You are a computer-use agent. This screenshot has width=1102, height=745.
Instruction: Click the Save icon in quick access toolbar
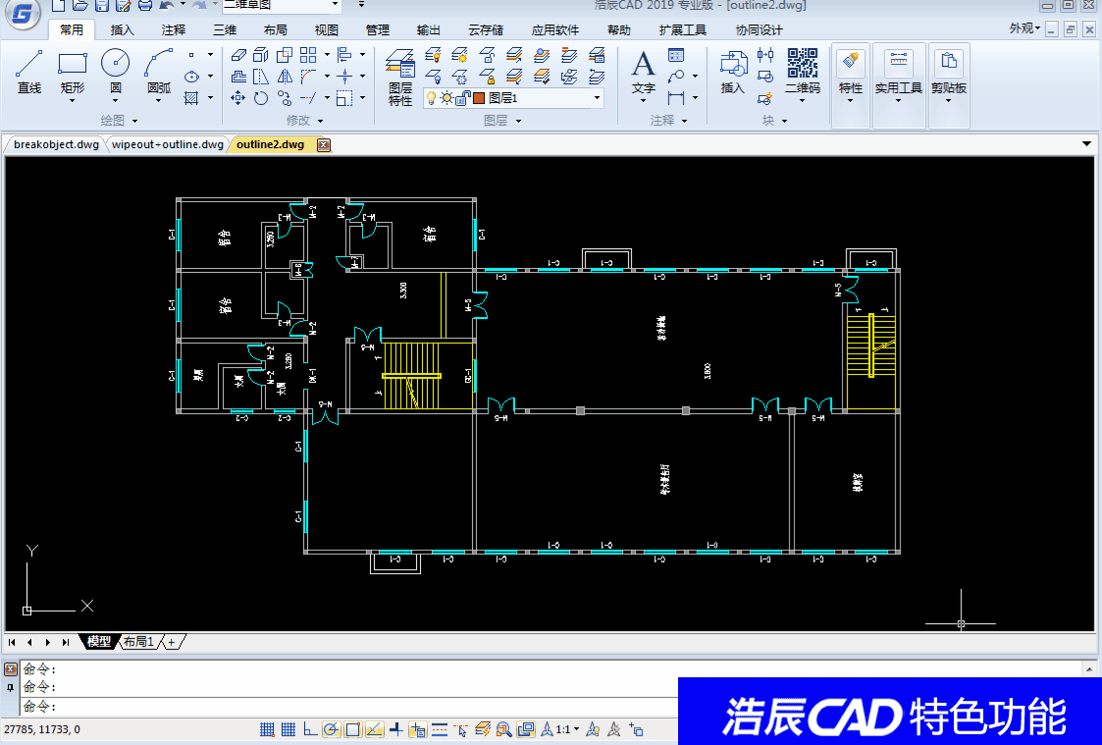click(x=102, y=6)
